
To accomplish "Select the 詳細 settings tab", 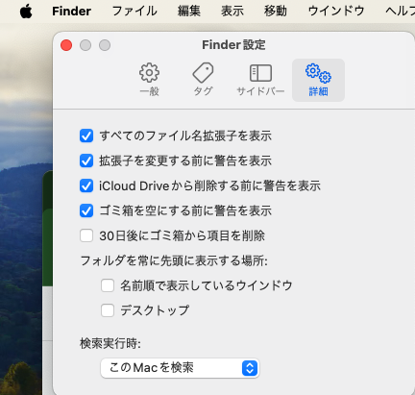I will 318,80.
